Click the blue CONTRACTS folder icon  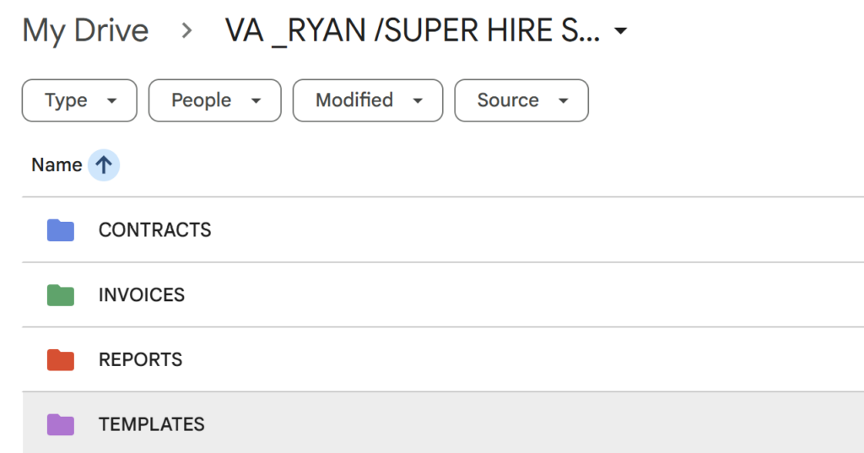[61, 230]
